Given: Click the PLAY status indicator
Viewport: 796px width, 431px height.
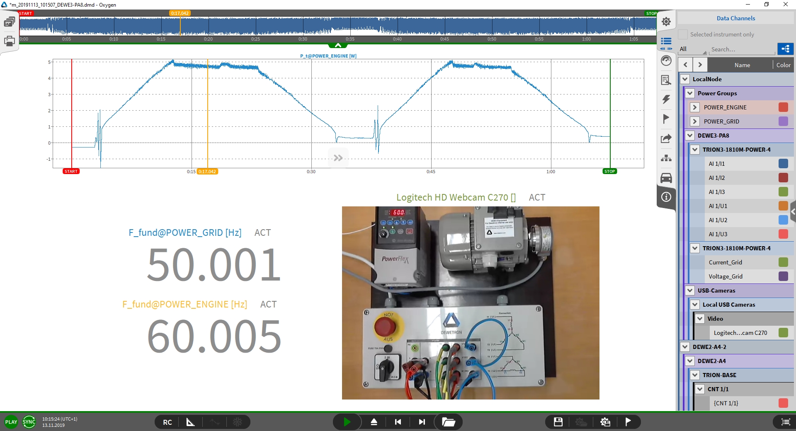Looking at the screenshot, I should click(11, 422).
